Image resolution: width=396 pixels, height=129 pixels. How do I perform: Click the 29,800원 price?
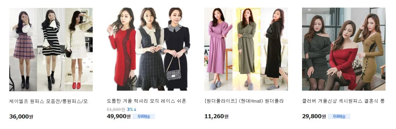coord(314,116)
